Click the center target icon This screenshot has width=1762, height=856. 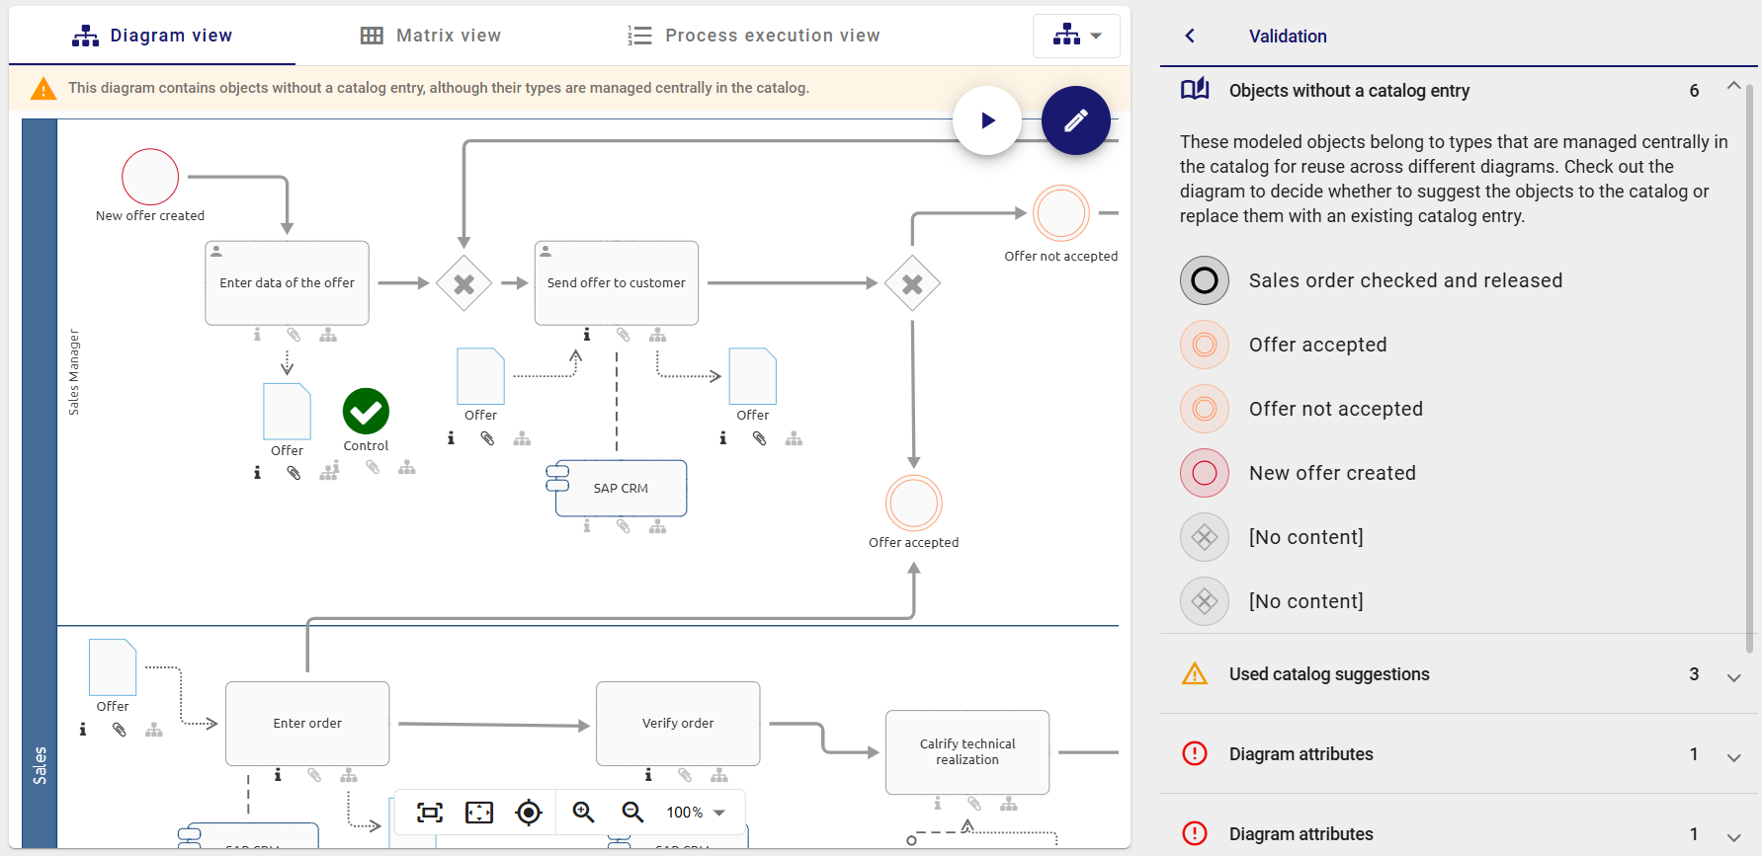[529, 813]
